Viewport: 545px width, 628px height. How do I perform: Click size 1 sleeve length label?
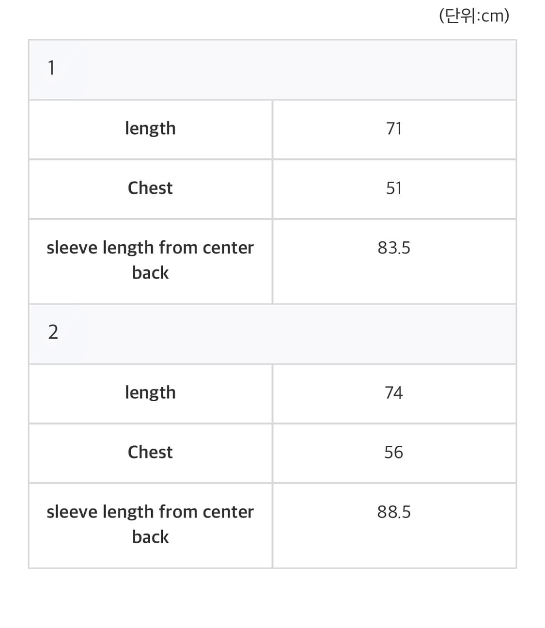(x=150, y=260)
